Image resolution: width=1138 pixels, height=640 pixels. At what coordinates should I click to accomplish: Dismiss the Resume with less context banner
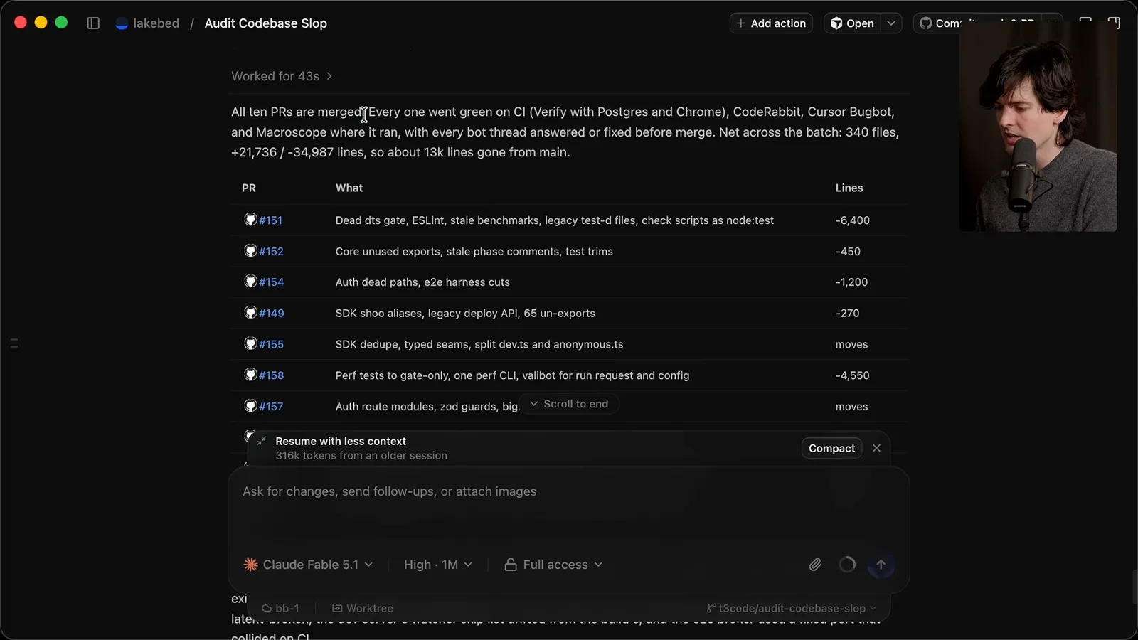click(876, 448)
